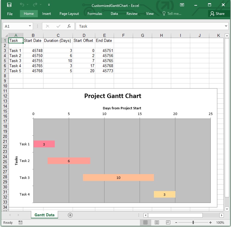
Task: Expand the Name Box dropdown
Action: tap(30, 26)
